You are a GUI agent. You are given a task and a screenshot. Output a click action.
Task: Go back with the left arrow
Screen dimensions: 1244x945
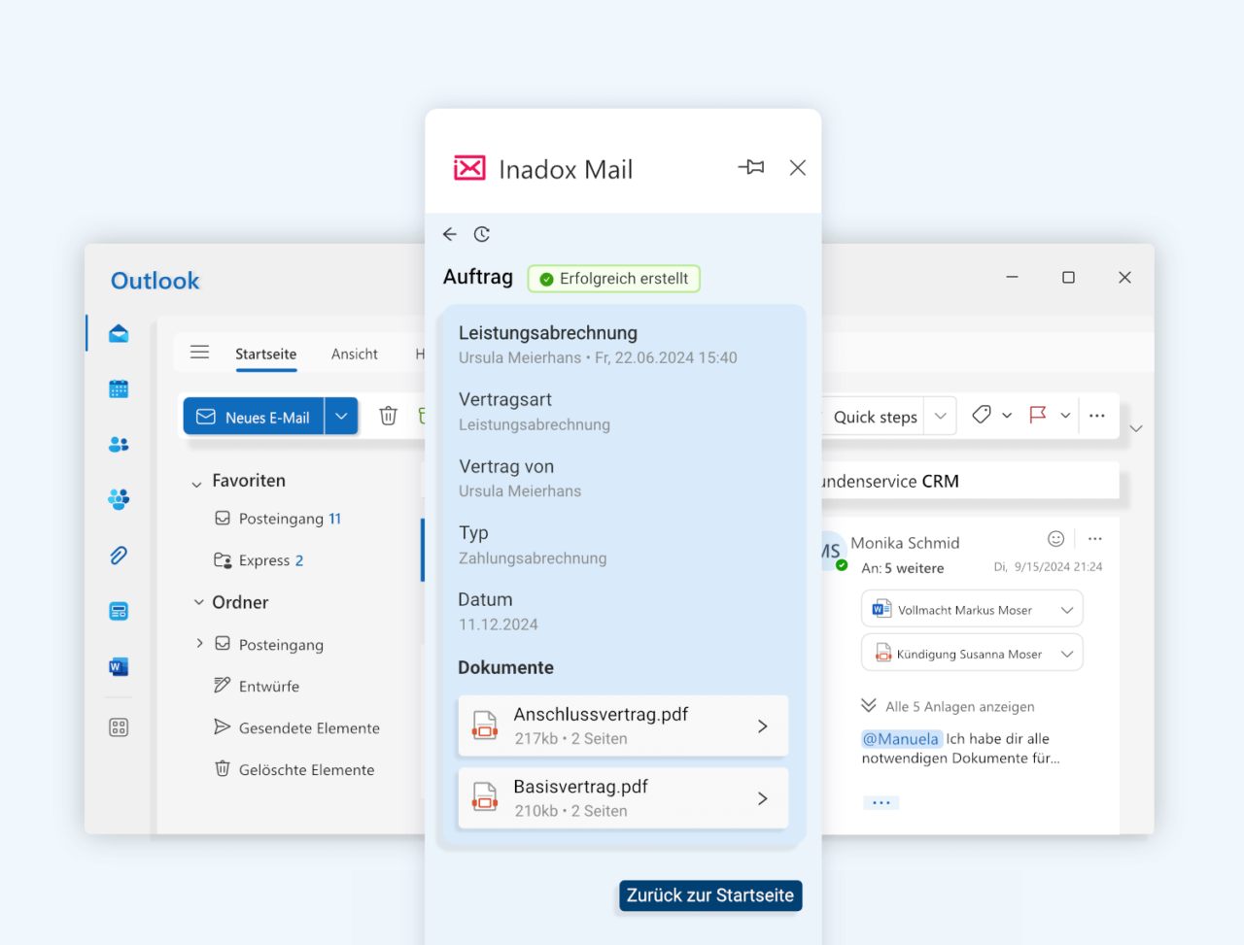[449, 234]
